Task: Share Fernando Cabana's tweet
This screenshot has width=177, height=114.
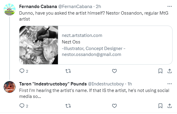Action: tap(170, 71)
